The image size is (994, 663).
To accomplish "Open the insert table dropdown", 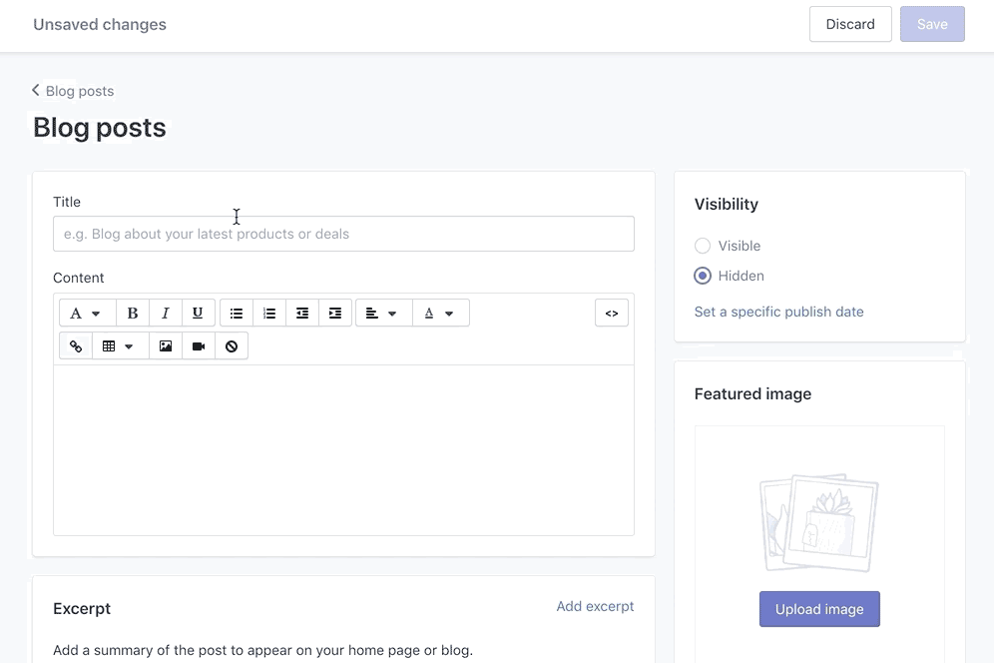I will point(121,345).
